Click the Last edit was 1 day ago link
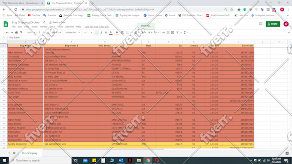The width and height of the screenshot is (292, 164). [x=97, y=27]
